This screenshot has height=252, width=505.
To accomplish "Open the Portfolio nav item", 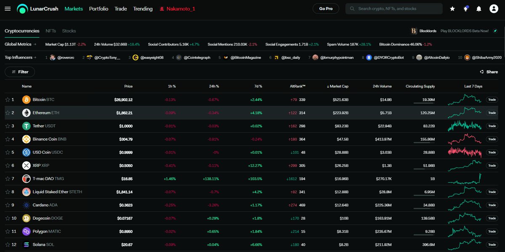I will pyautogui.click(x=98, y=8).
